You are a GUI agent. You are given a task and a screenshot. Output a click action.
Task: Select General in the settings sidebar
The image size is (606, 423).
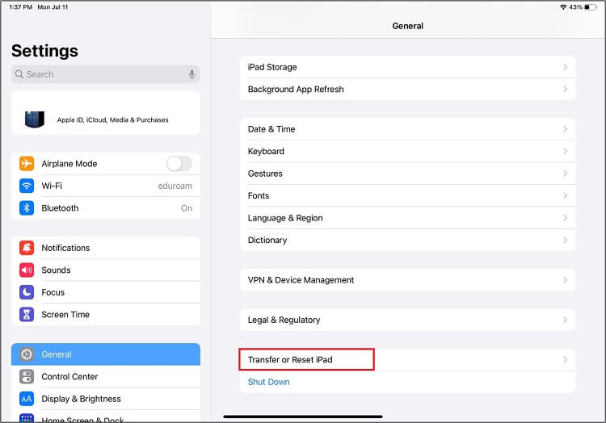(x=106, y=354)
